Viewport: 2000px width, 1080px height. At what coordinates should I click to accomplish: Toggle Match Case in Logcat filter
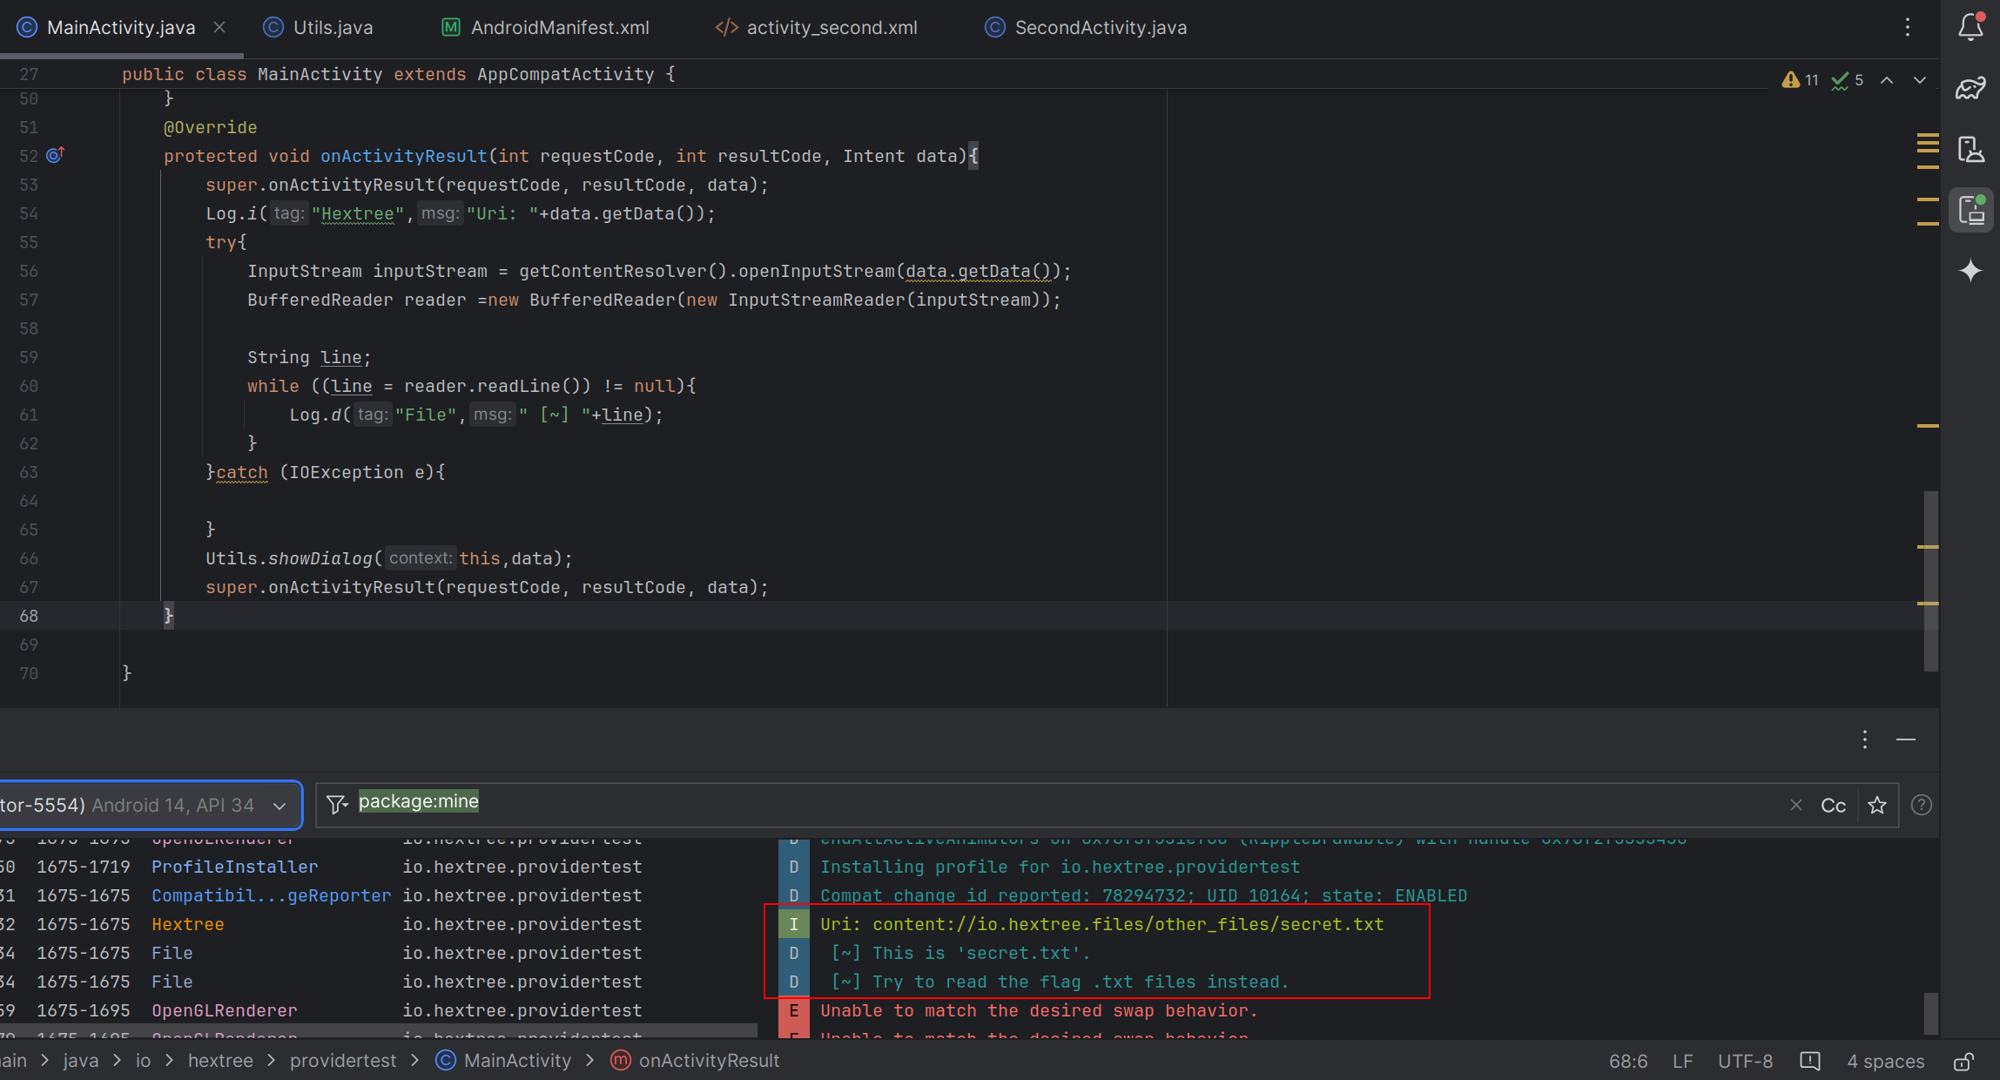pyautogui.click(x=1833, y=805)
